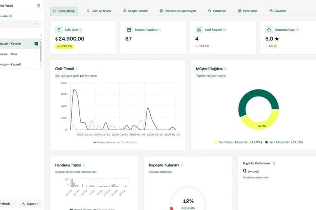Click the Kapasite Kullanımı info icon
316x210 pixels.
182,165
